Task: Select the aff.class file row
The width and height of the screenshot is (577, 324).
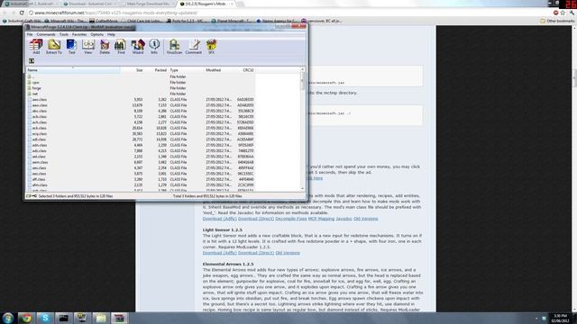Action: 141,179
